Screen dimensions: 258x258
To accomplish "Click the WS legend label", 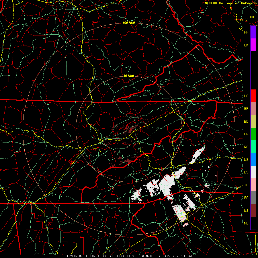I will click(246, 160).
